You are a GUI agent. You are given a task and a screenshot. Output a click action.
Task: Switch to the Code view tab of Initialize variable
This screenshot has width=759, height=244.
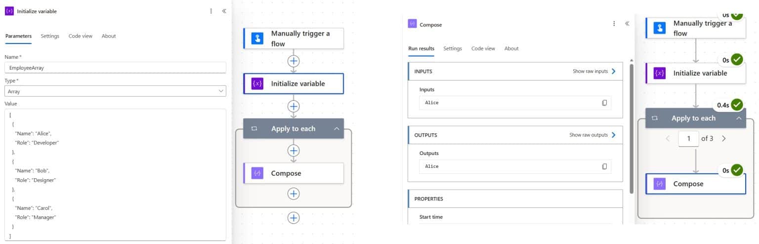tap(81, 36)
